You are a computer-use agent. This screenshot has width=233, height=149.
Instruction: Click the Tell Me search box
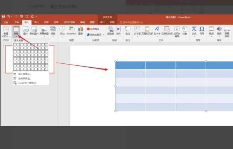click(x=132, y=23)
